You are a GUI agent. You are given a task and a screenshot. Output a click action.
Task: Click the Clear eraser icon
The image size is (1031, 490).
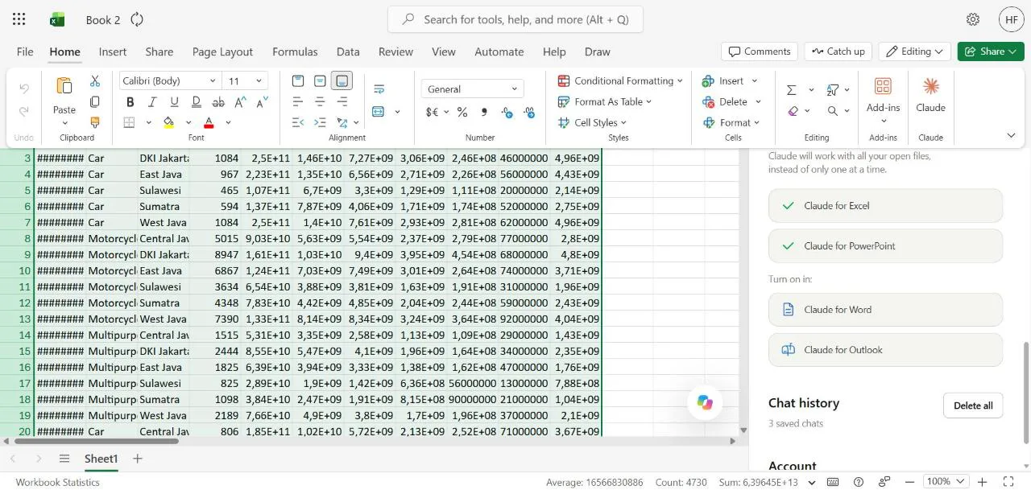(x=793, y=111)
